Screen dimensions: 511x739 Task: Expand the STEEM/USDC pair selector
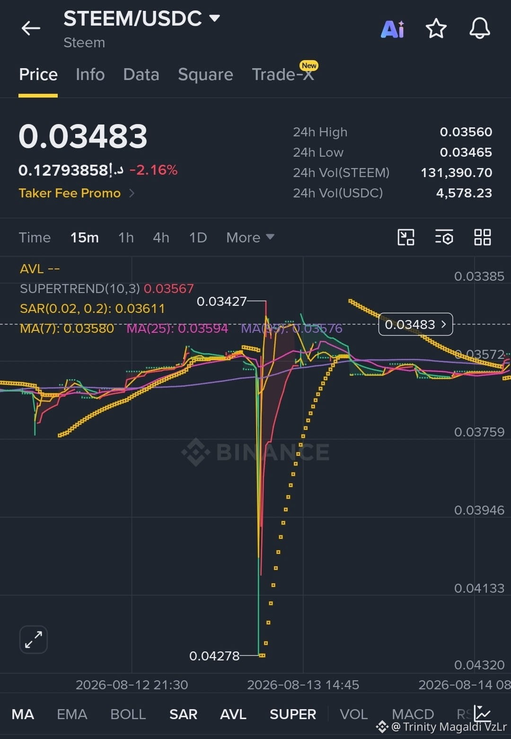(x=215, y=18)
